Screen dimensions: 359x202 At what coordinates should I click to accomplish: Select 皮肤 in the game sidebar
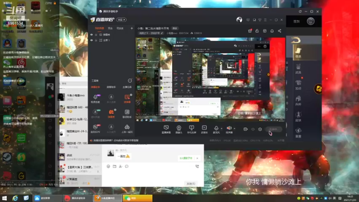(x=298, y=117)
